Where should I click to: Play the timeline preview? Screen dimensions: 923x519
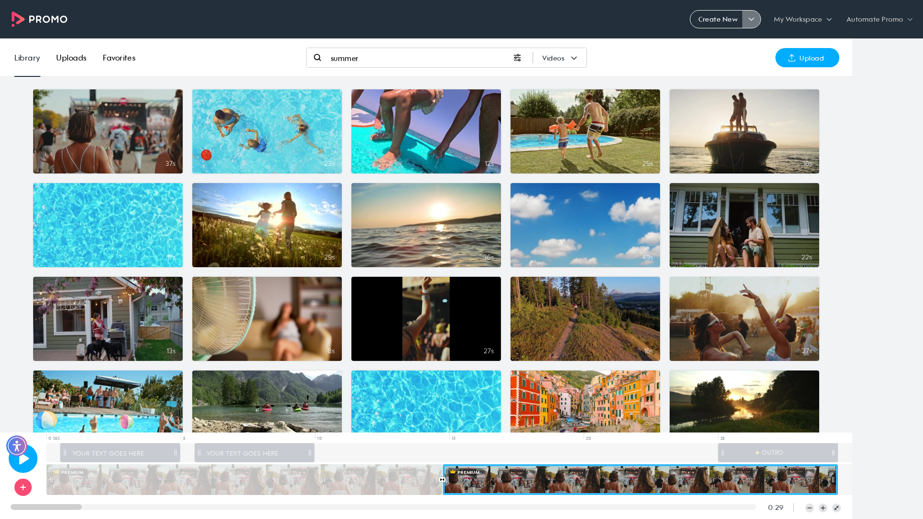pos(23,458)
